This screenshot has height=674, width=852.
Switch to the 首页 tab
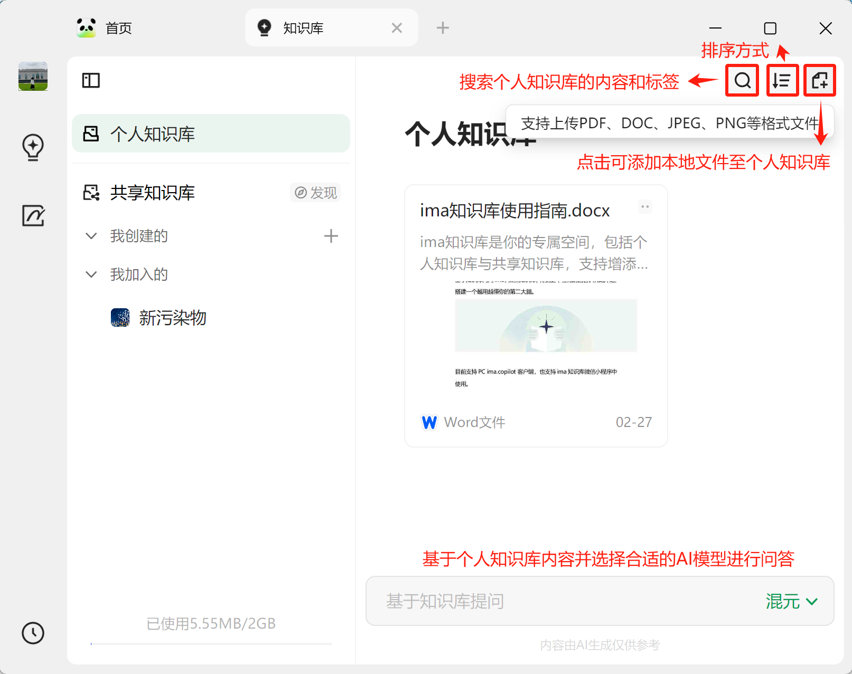tap(117, 27)
